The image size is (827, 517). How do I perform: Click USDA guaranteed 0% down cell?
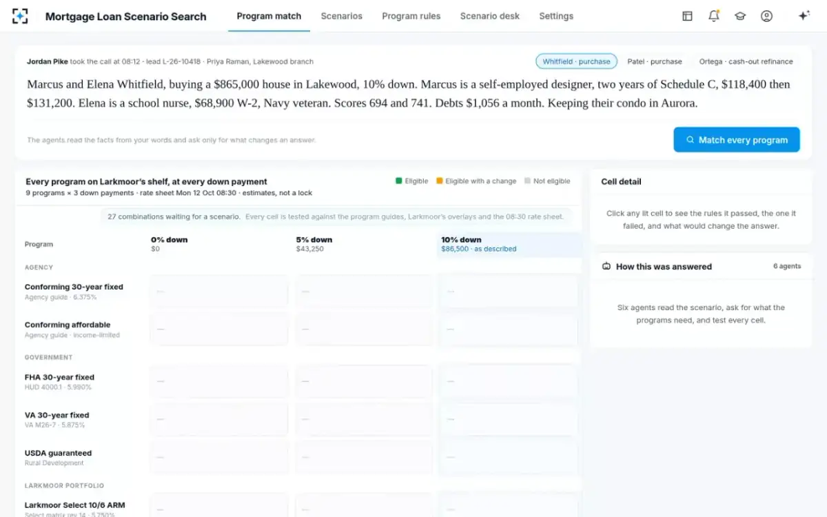[x=219, y=458]
